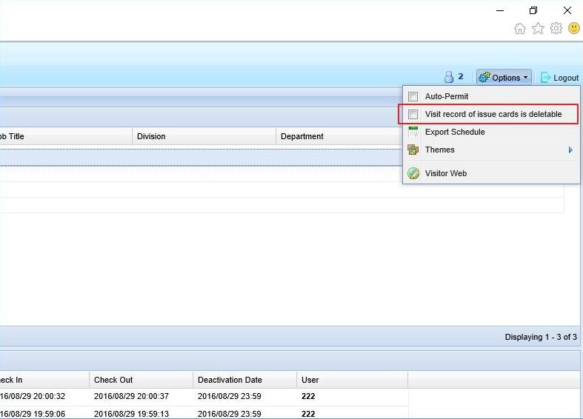Toggle the Auto-Permit checkbox
This screenshot has width=583, height=419.
click(x=413, y=96)
